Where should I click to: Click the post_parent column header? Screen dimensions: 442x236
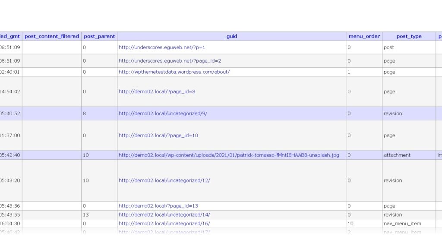[99, 37]
